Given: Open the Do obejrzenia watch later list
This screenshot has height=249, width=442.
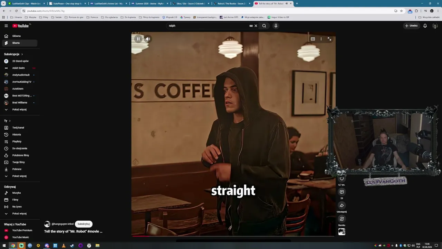Looking at the screenshot, I should 19,148.
